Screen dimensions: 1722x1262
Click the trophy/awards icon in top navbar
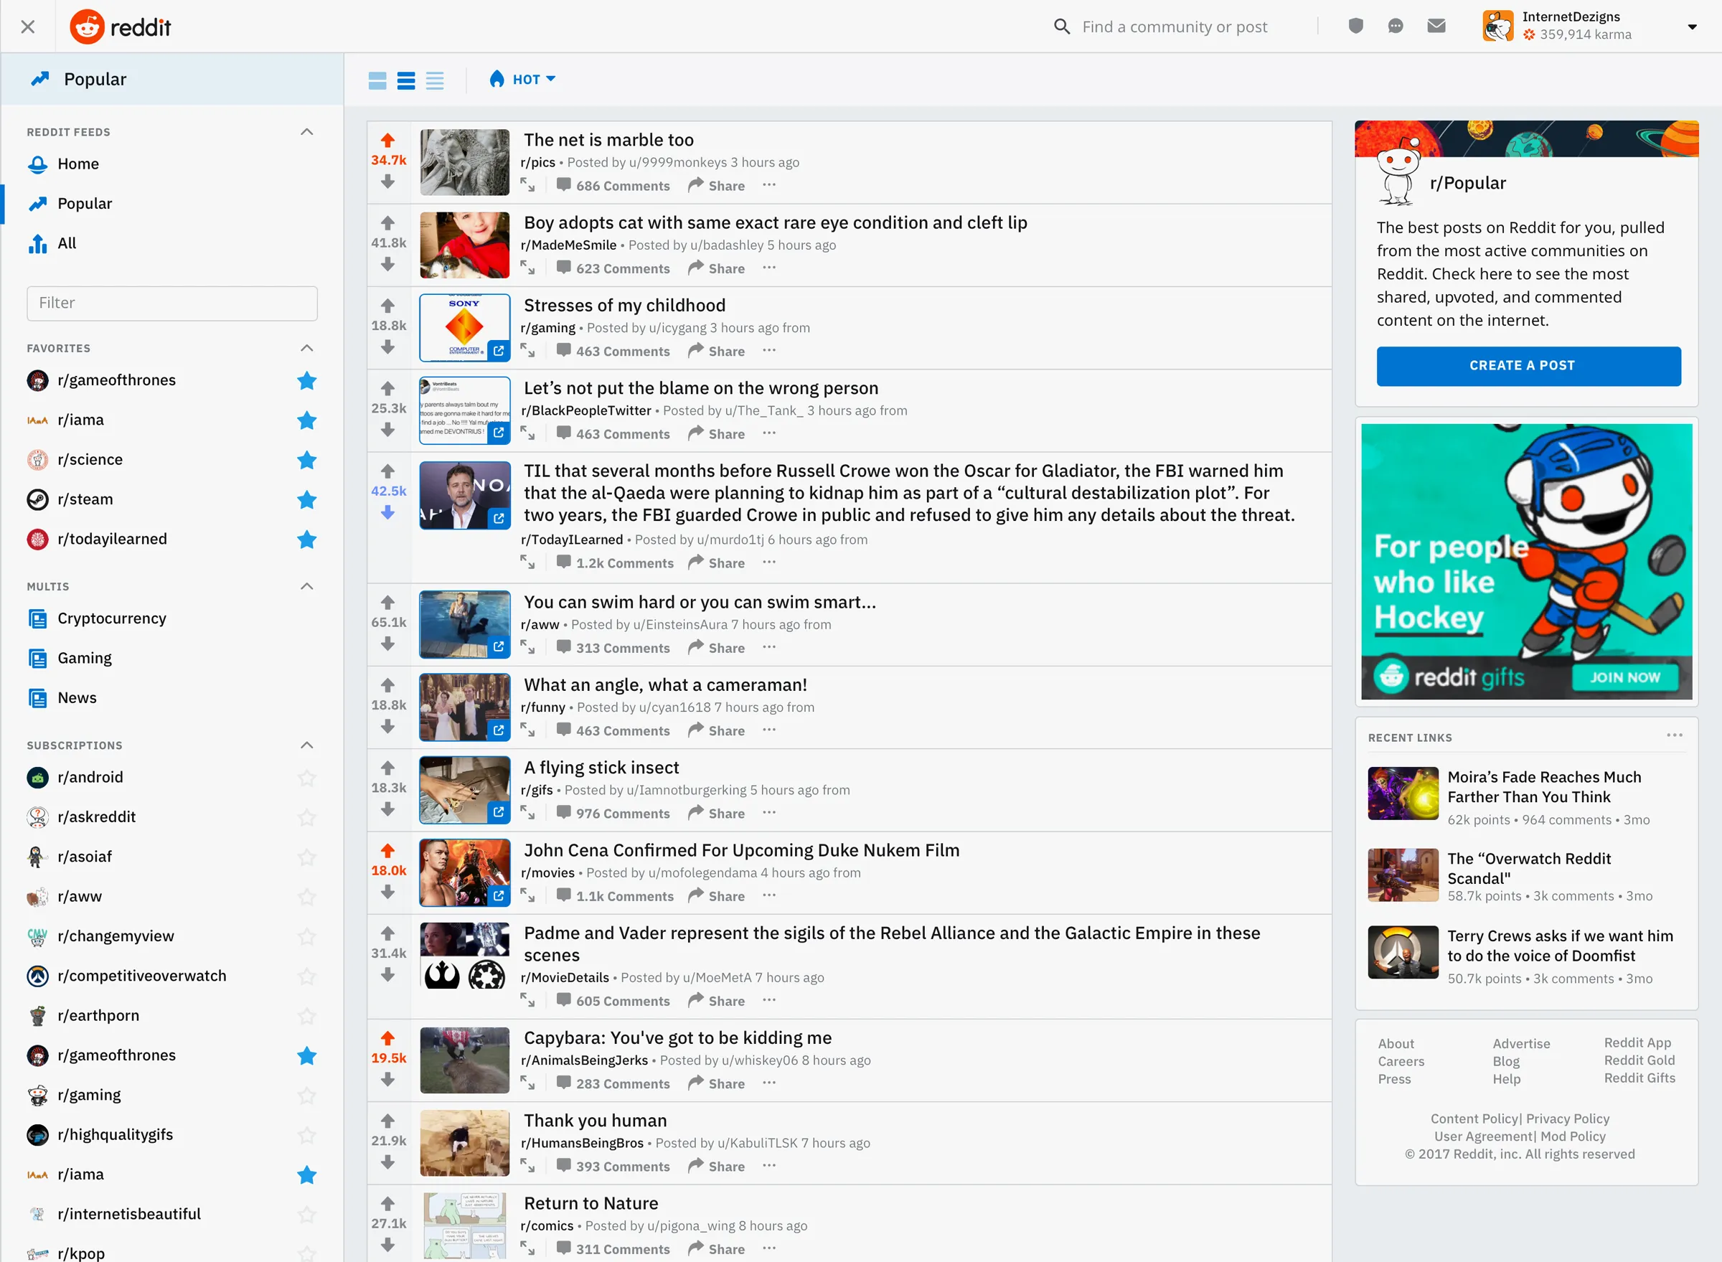tap(1355, 25)
